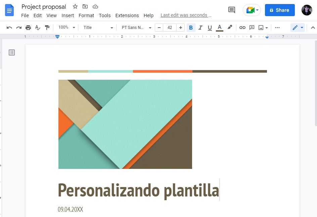Open the text color picker
This screenshot has height=217, width=317.
(x=220, y=28)
